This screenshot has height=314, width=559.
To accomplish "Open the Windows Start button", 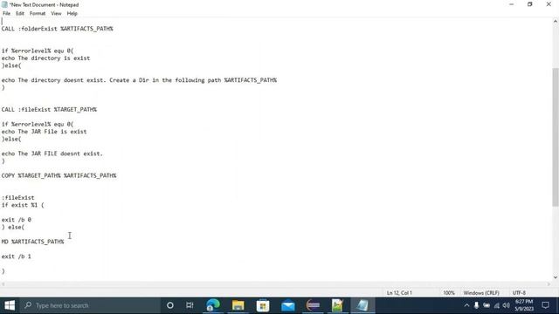I will coord(10,305).
